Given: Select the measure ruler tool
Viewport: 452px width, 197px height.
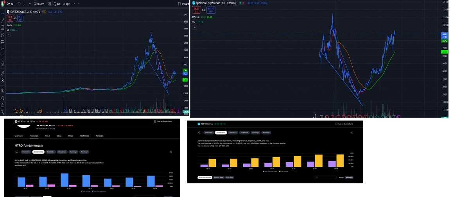Looking at the screenshot, I should point(3,74).
